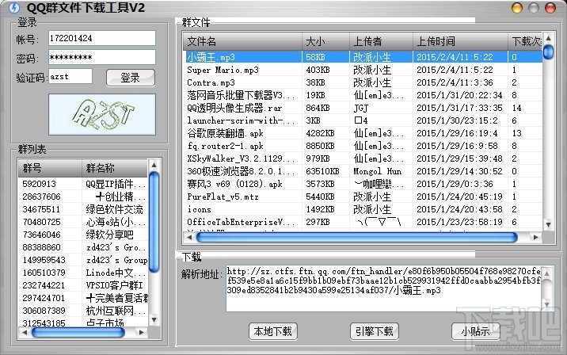Screen dimensions: 567x355
Task: Select group 杭州互联网
Action: point(83,311)
